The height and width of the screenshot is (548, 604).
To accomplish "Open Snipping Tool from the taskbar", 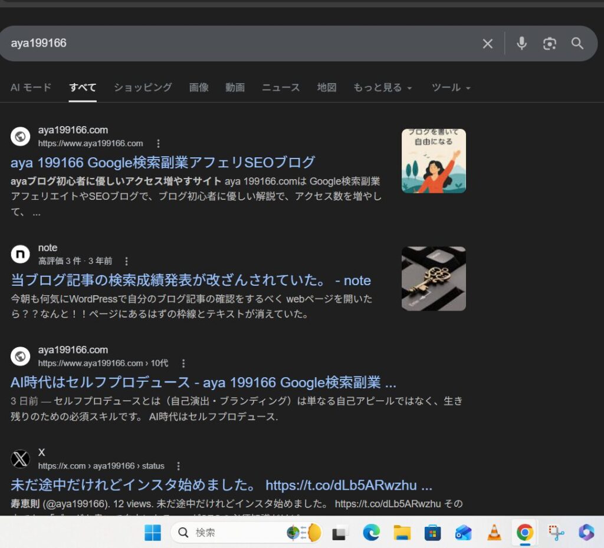I will coord(556,533).
